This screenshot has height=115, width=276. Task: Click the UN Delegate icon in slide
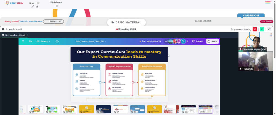pyautogui.click(x=110, y=89)
